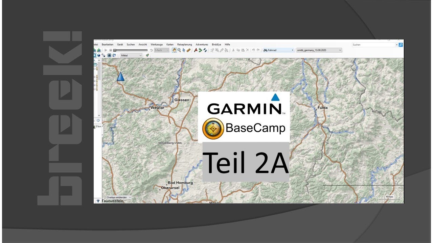This screenshot has width=433, height=243.
Task: Open the omtb_germany map selection dropdown
Action: [x=319, y=50]
